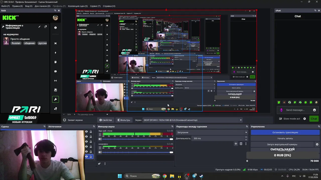This screenshot has width=321, height=180.
Task: Open the emoji picker in chat input
Action: coord(314,110)
